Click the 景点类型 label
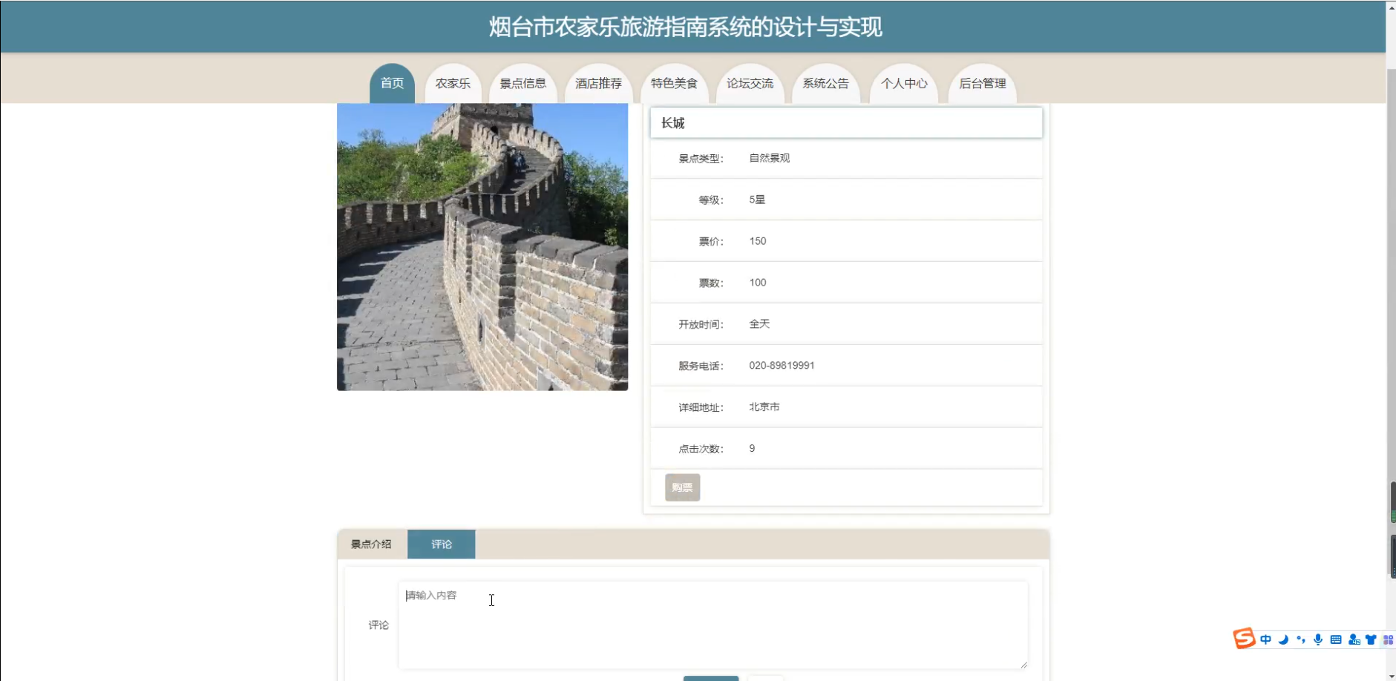 [701, 158]
